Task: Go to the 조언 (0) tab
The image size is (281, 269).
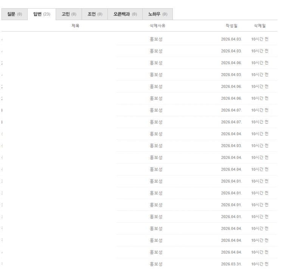Action: click(95, 14)
